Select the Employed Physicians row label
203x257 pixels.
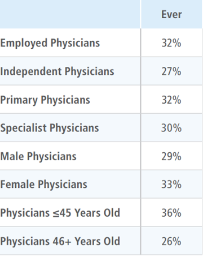(x=50, y=43)
